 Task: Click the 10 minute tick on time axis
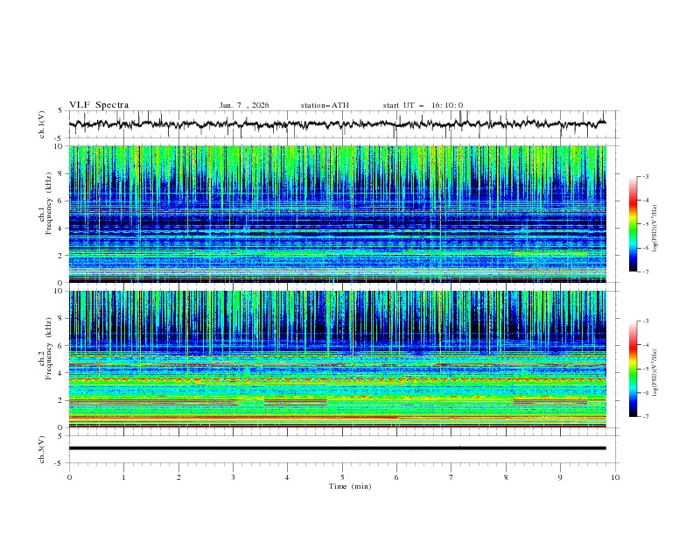point(615,477)
